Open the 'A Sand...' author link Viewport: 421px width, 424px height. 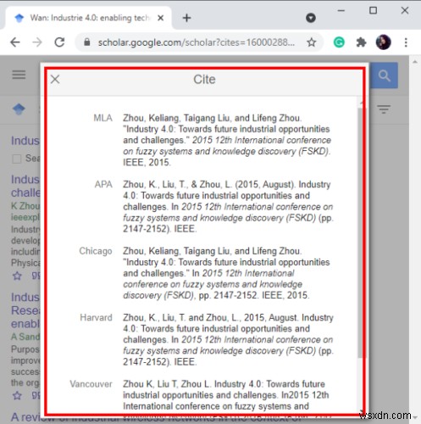(x=25, y=337)
